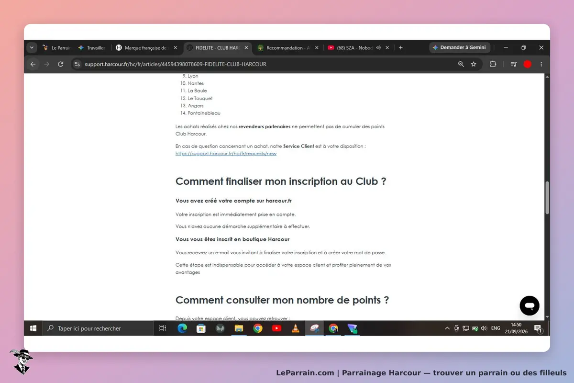Image resolution: width=574 pixels, height=383 pixels.
Task: Open YouTube app from the taskbar
Action: click(x=276, y=328)
